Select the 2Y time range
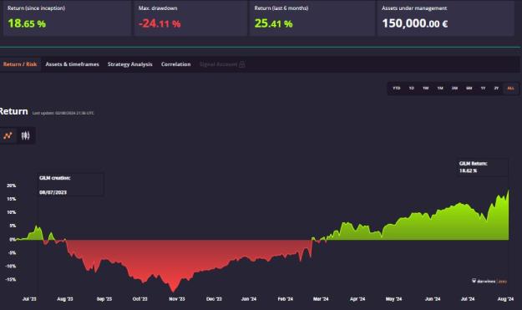Screen dimensions: 522x310 [x=496, y=89]
